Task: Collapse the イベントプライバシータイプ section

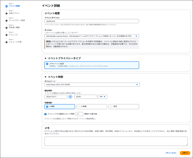Action: click(x=46, y=58)
